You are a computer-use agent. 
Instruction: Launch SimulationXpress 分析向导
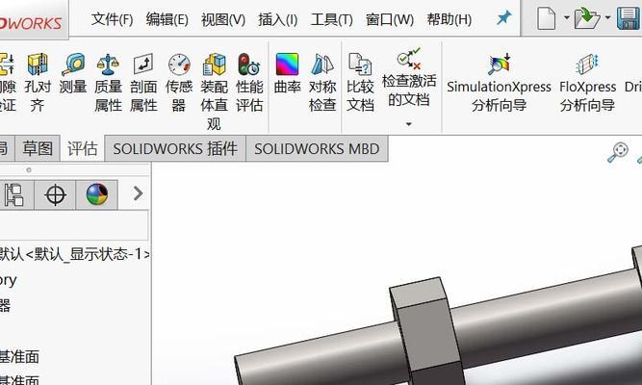click(x=499, y=83)
